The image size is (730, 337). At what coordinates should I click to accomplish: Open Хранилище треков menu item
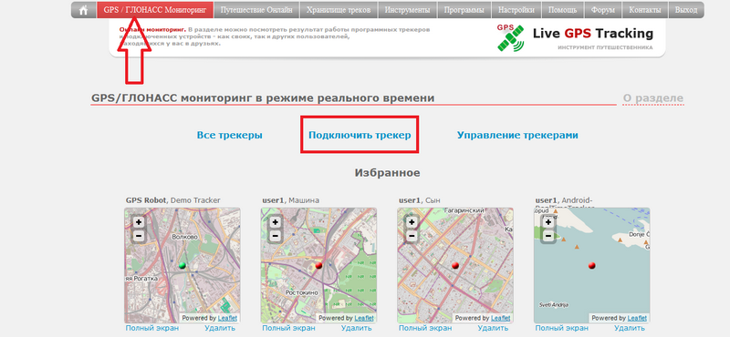339,10
